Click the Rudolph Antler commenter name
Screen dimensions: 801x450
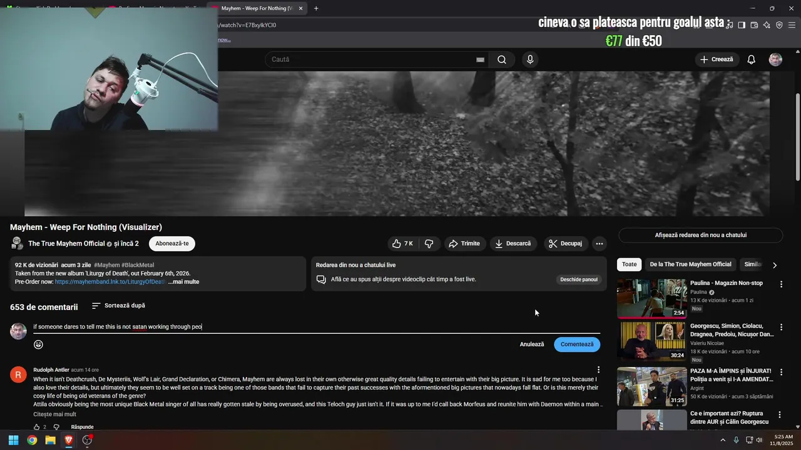point(51,370)
